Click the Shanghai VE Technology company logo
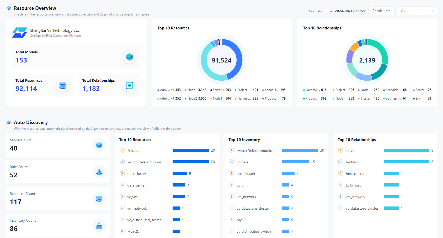443x238 pixels. [19, 32]
